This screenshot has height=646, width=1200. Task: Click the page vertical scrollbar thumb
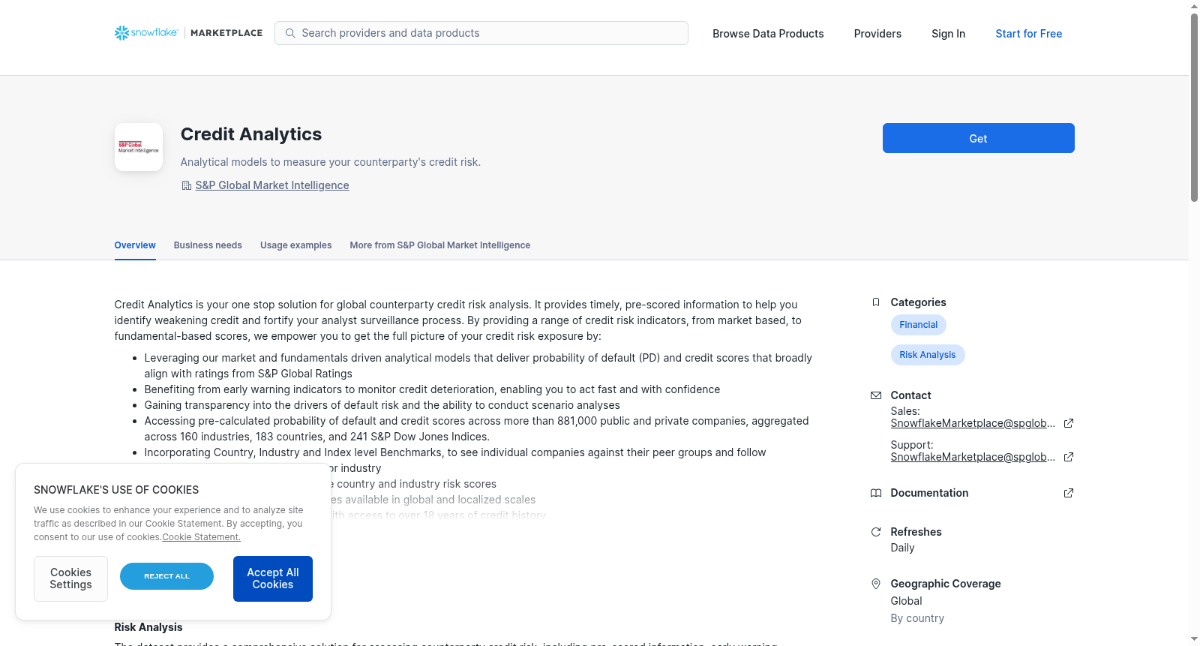pos(1194,107)
